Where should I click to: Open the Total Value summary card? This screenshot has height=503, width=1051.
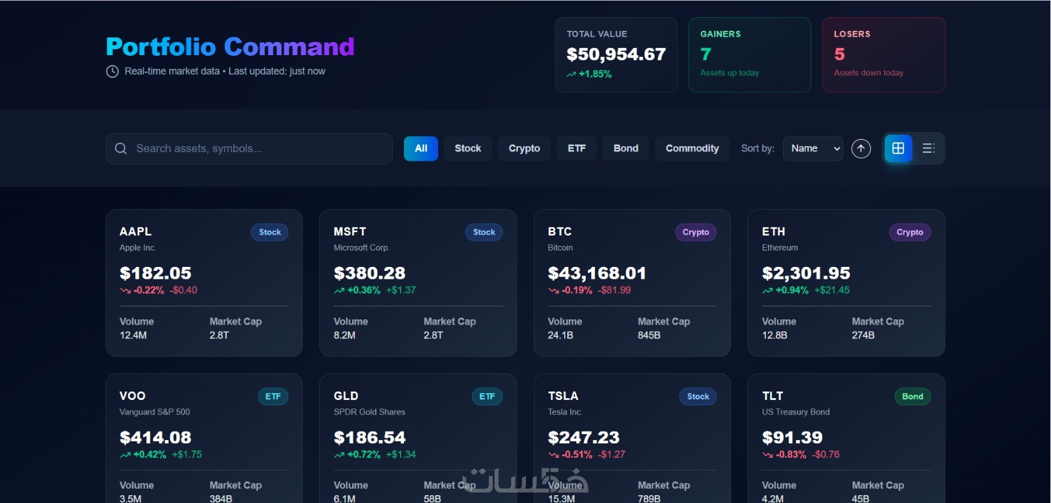pyautogui.click(x=616, y=55)
